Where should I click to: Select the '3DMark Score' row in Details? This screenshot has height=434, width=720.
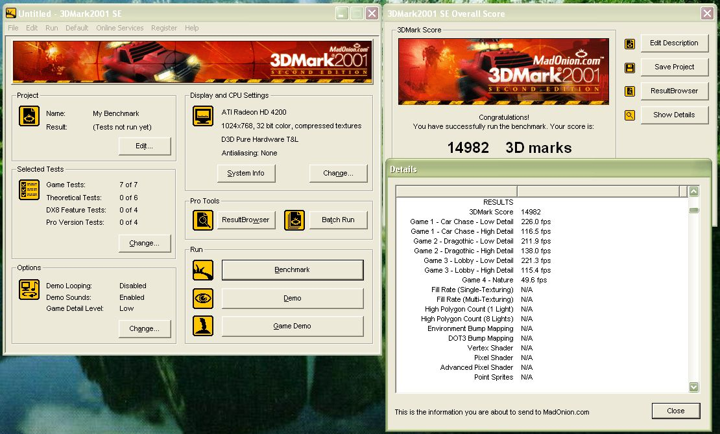(542, 212)
